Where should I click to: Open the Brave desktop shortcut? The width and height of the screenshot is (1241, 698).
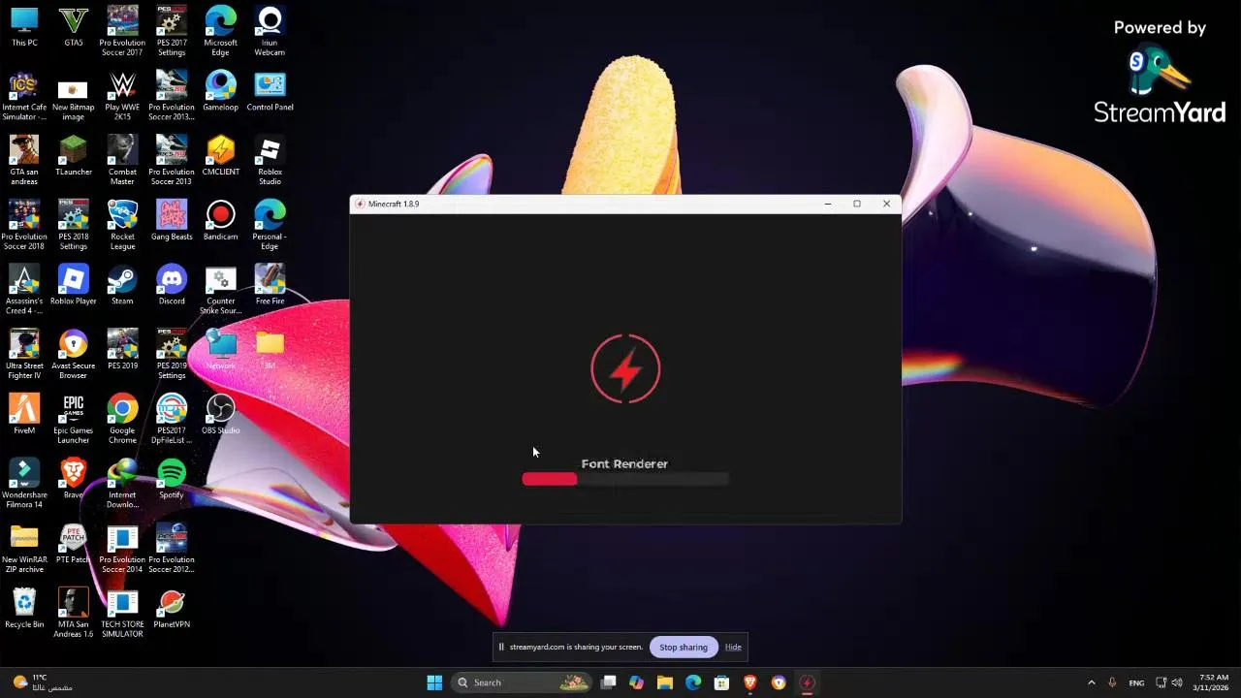click(73, 479)
